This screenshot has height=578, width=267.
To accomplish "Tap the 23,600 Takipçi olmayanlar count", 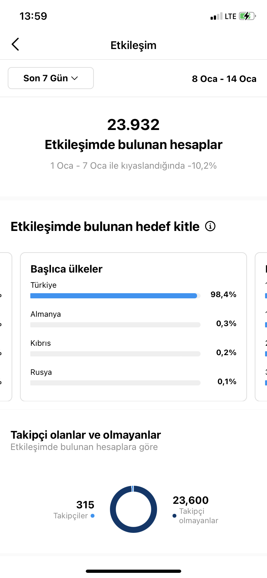I will [191, 500].
